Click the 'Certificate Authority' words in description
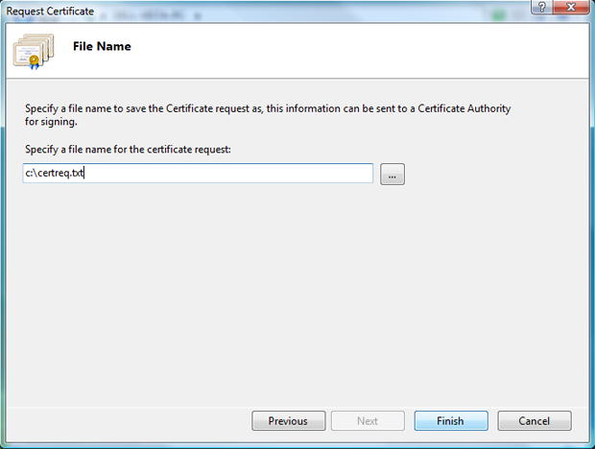Image resolution: width=595 pixels, height=449 pixels. click(x=464, y=108)
